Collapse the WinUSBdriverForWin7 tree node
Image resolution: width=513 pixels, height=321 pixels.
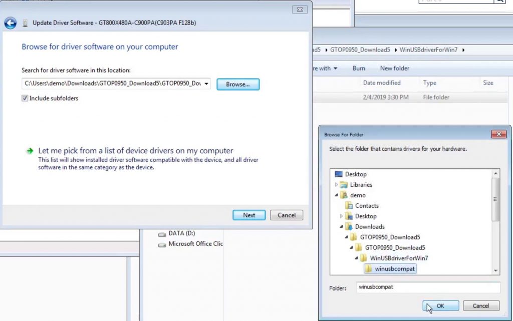pos(357,258)
